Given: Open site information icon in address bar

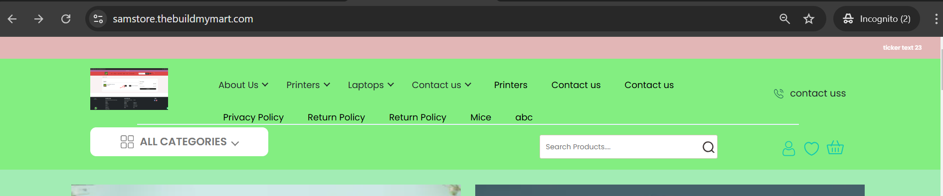Looking at the screenshot, I should click(98, 19).
